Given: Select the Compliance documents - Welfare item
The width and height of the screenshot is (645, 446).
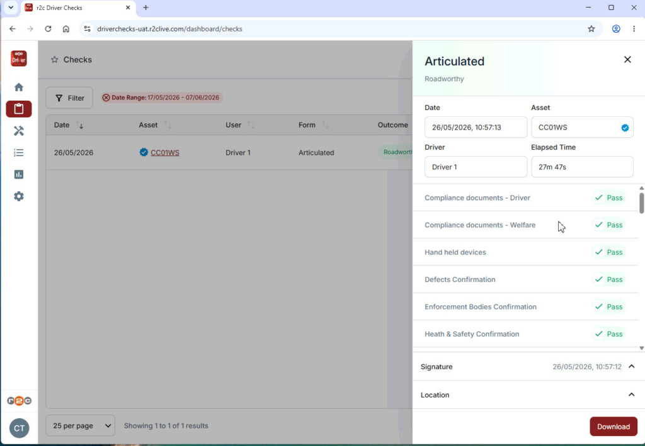Looking at the screenshot, I should pyautogui.click(x=525, y=225).
